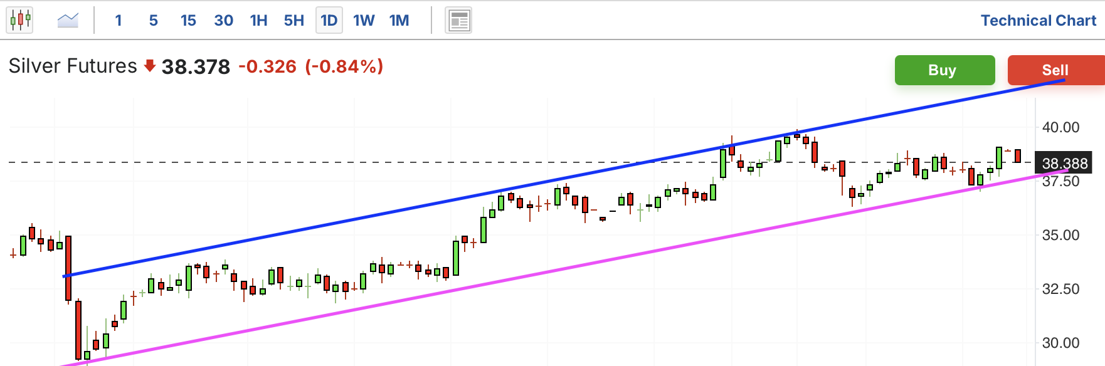1105x366 pixels.
Task: Click the (-0.84%) percent change
Action: pos(344,66)
